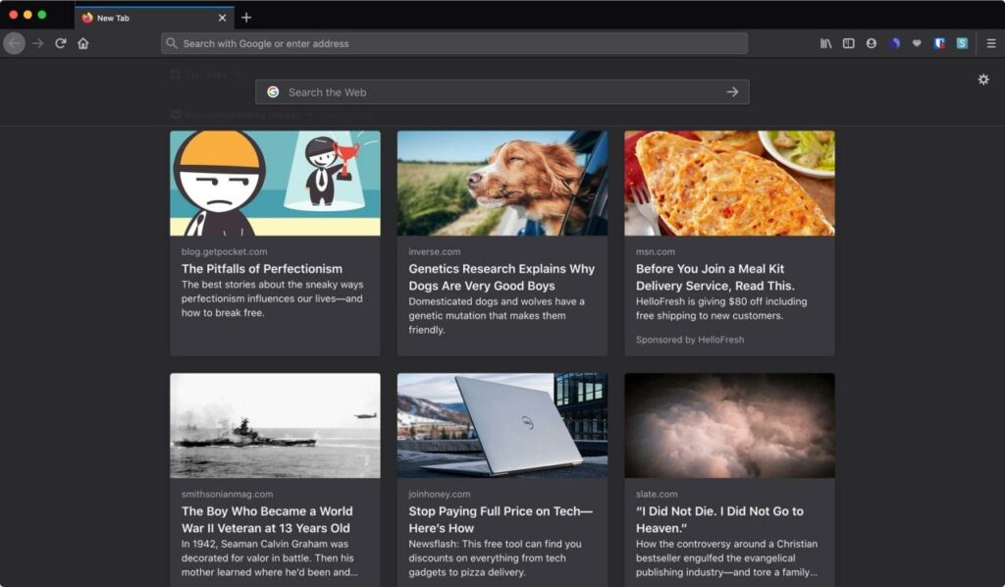Click the msn.com source label
Screen dimensions: 1005x587
point(655,252)
